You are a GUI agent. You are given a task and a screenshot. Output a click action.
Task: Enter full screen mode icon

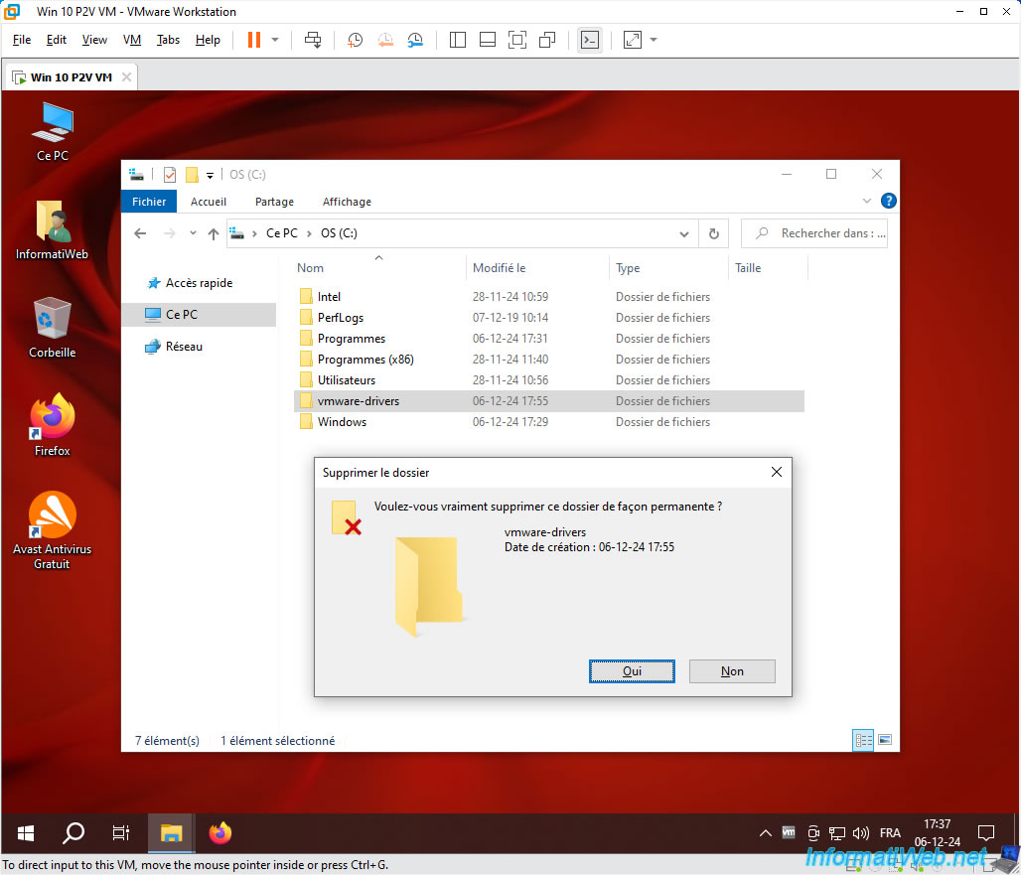[x=517, y=40]
